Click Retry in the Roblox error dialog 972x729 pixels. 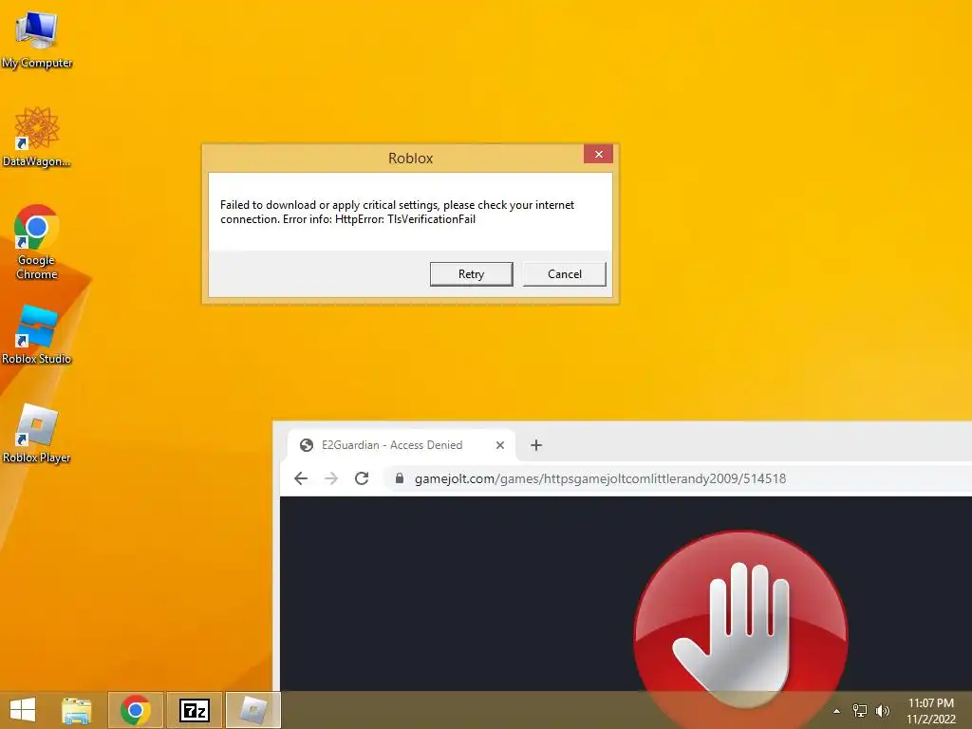tap(471, 274)
